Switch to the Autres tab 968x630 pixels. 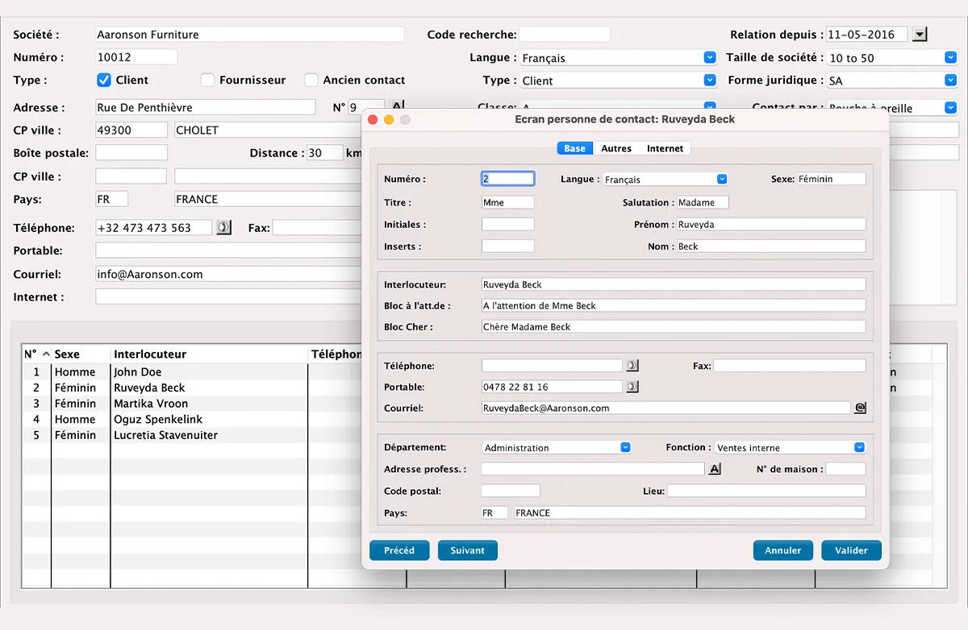616,148
